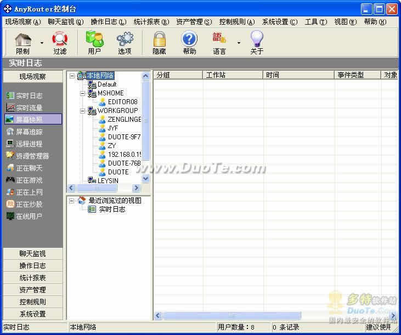Select the DUOTE workstation
This screenshot has width=401, height=335.
[118, 172]
